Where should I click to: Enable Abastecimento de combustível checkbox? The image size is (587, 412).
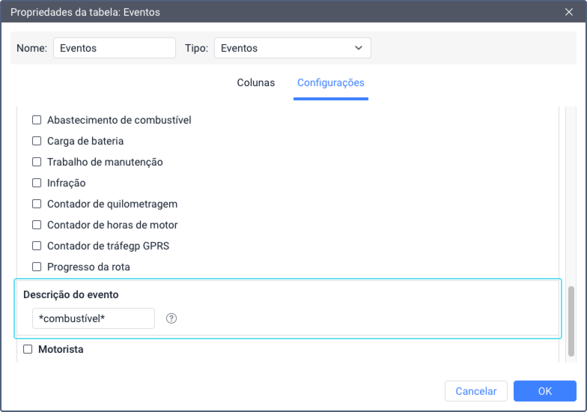click(36, 120)
